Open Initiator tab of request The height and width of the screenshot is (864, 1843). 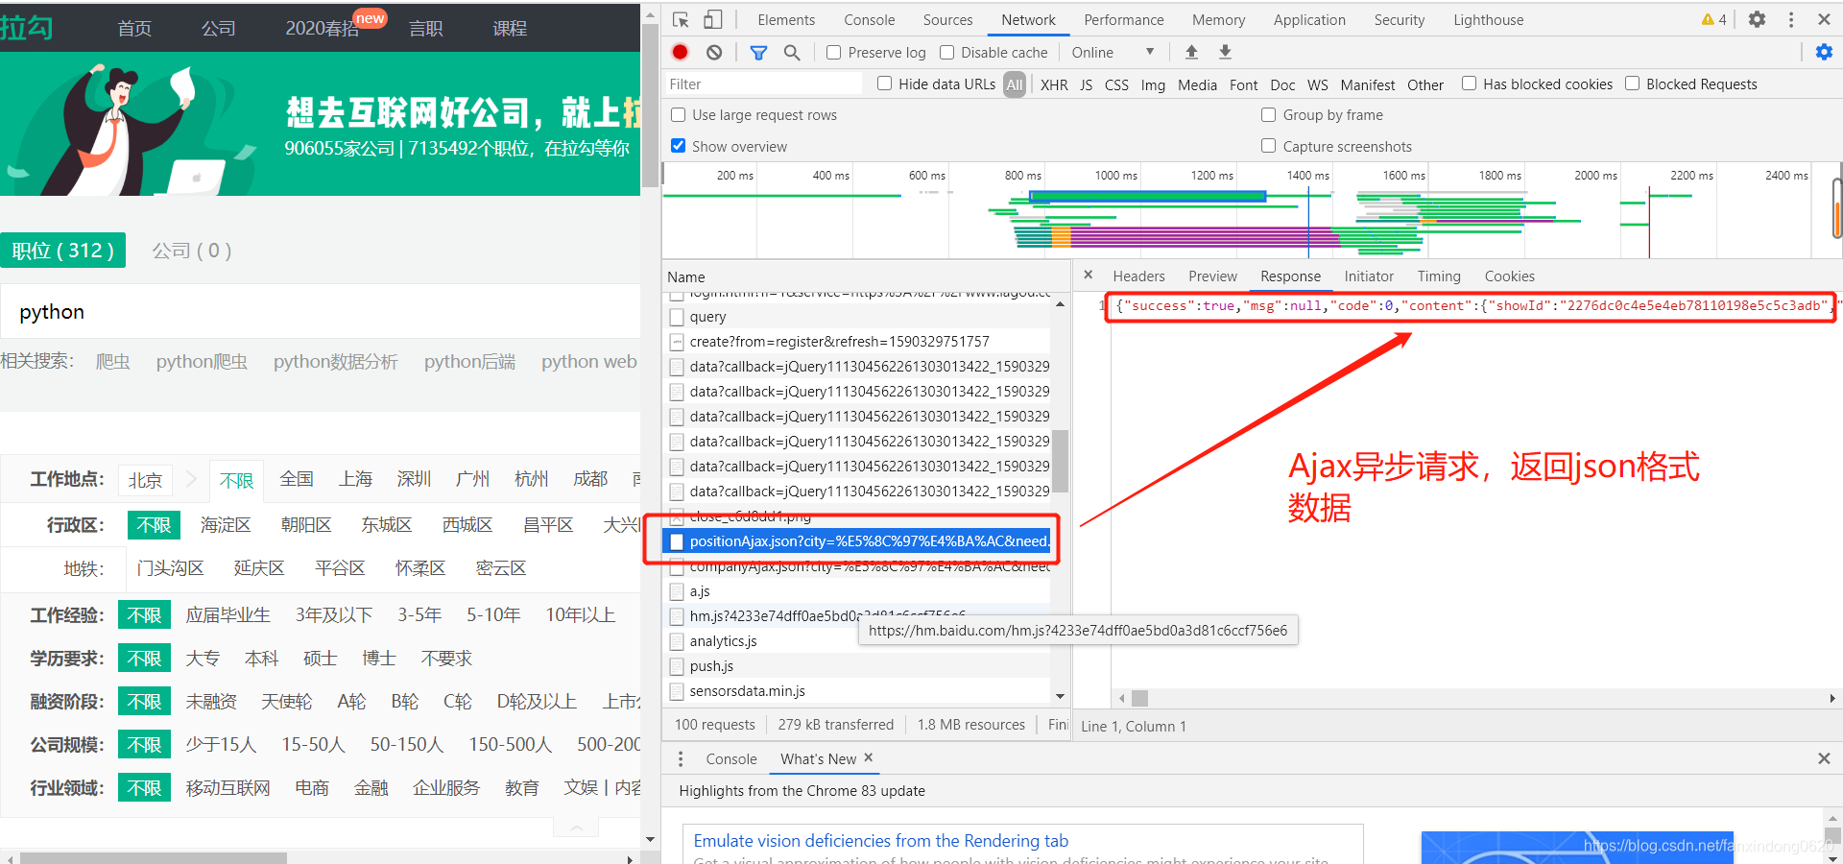click(x=1369, y=276)
